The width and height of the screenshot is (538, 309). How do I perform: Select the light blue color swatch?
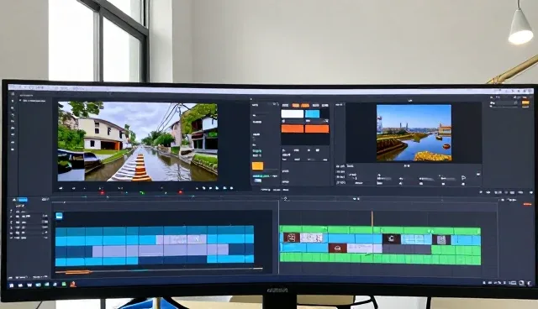pos(312,113)
